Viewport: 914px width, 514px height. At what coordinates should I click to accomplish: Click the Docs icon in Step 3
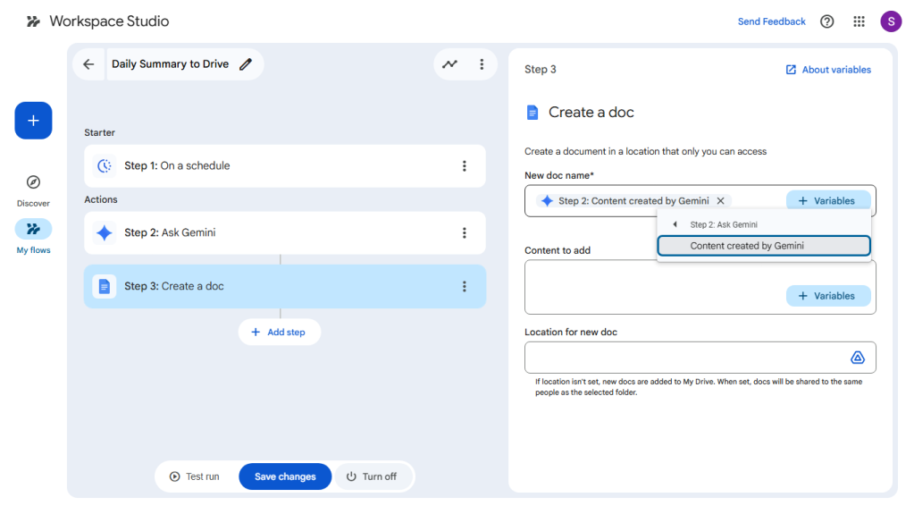tap(105, 286)
